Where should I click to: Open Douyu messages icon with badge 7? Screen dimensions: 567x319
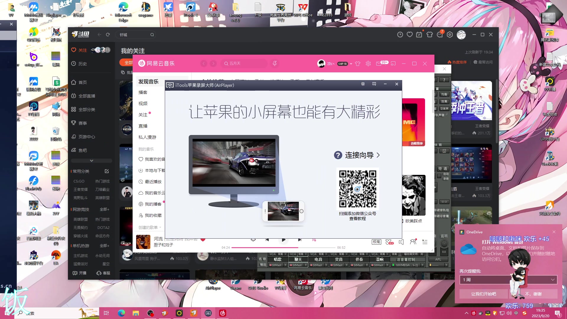click(440, 35)
